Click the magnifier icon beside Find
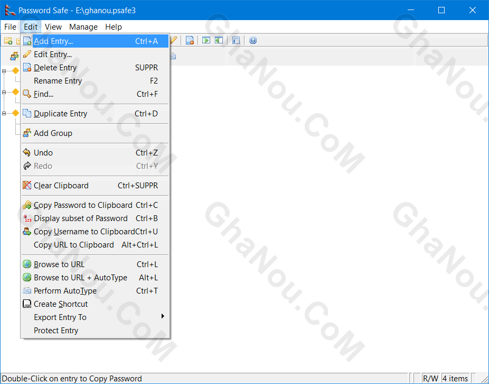489x384 pixels. [27, 94]
